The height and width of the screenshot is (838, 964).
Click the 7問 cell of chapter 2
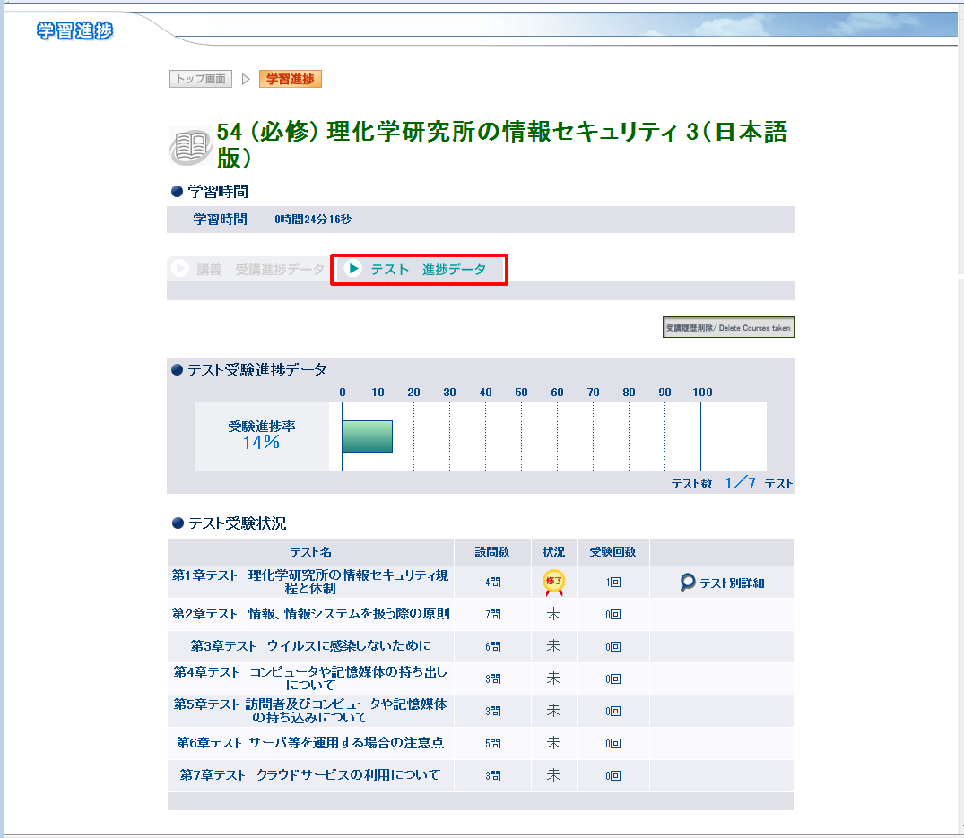pyautogui.click(x=492, y=614)
